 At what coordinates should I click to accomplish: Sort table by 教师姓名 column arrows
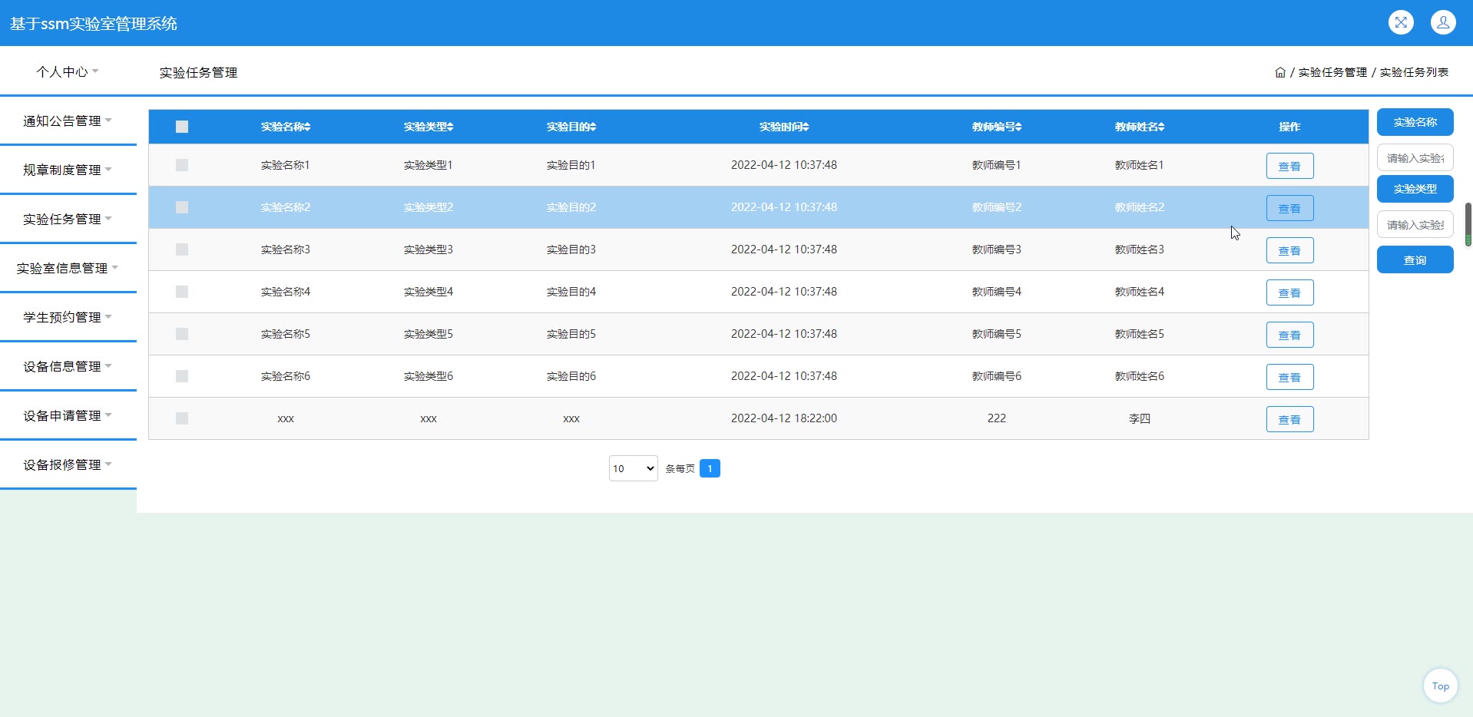(1161, 127)
